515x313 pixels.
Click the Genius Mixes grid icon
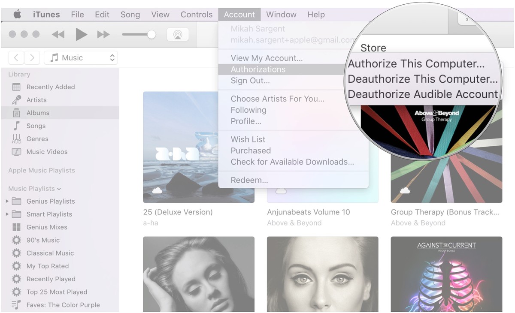tap(16, 227)
